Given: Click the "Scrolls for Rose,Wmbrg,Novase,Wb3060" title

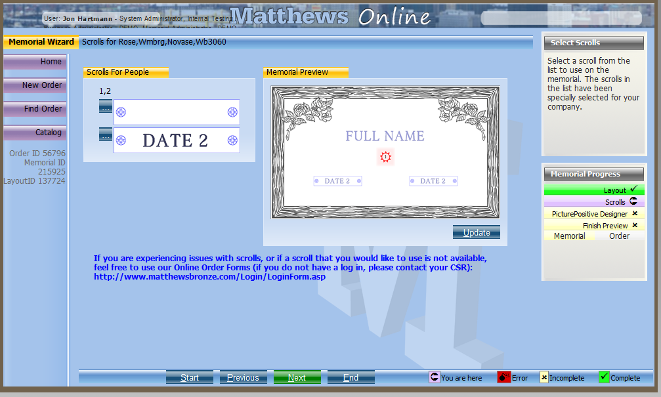Looking at the screenshot, I should [x=154, y=42].
